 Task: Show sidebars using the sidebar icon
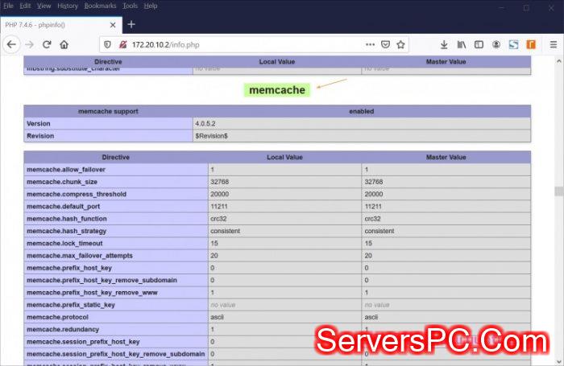point(479,44)
